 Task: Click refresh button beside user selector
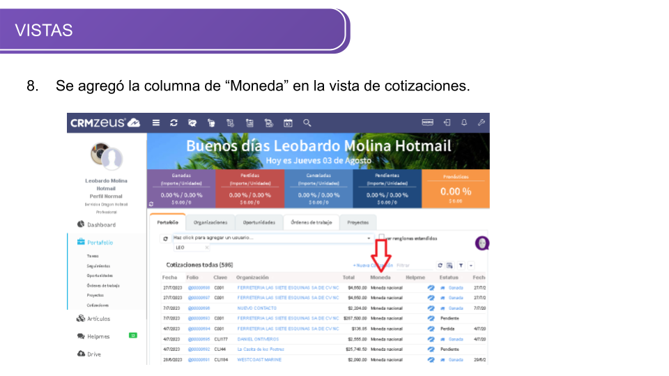[x=166, y=239]
